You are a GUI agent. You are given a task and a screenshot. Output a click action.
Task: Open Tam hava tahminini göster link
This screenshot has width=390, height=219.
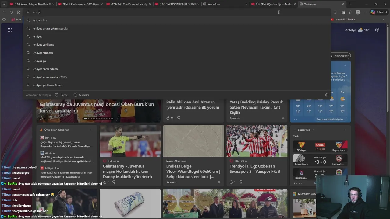[331, 120]
